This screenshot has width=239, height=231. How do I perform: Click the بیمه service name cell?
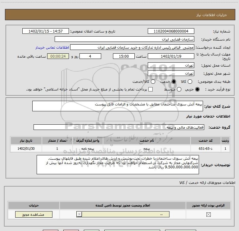point(147,149)
